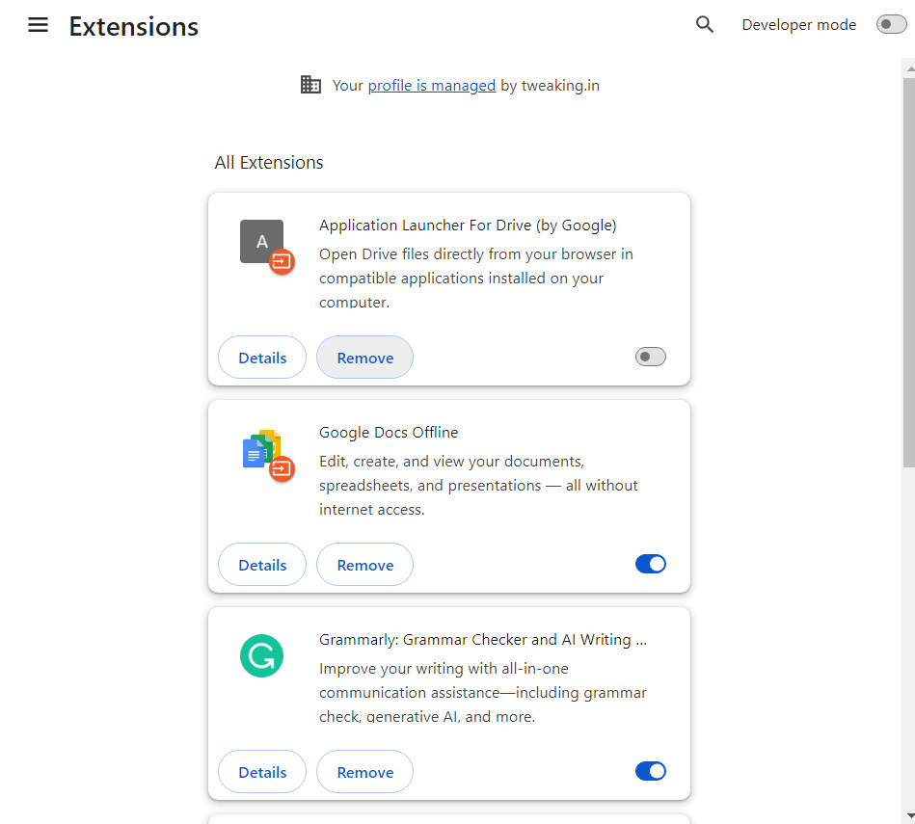Enable Application Launcher For Drive extension
Image resolution: width=915 pixels, height=824 pixels.
[x=651, y=358]
